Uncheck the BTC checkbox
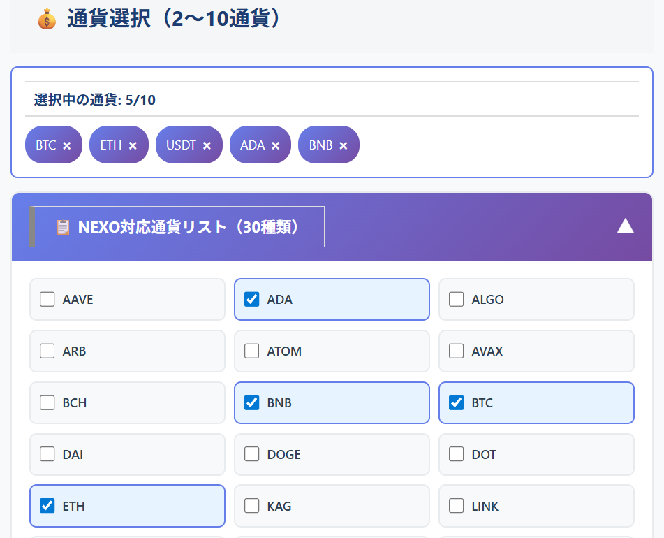This screenshot has width=664, height=538. coord(457,403)
